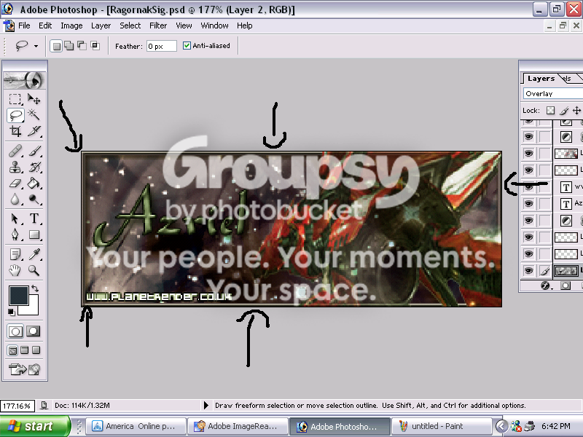Open the Layer menu
Viewport: 583px width, 437px height.
[x=101, y=25]
